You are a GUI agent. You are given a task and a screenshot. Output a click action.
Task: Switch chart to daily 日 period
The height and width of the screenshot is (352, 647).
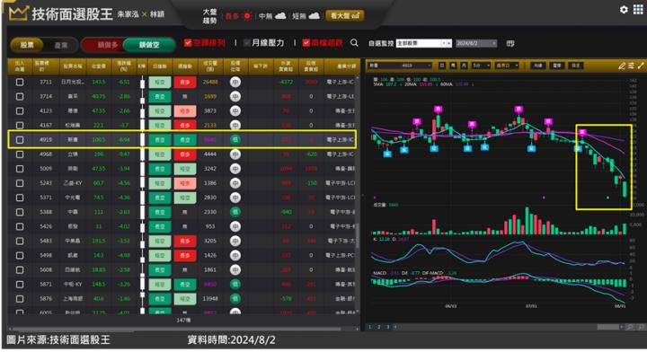pyautogui.click(x=442, y=66)
